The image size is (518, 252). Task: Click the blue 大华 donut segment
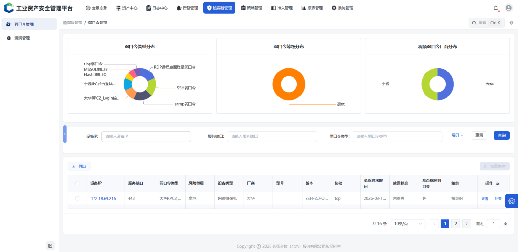coord(449,84)
